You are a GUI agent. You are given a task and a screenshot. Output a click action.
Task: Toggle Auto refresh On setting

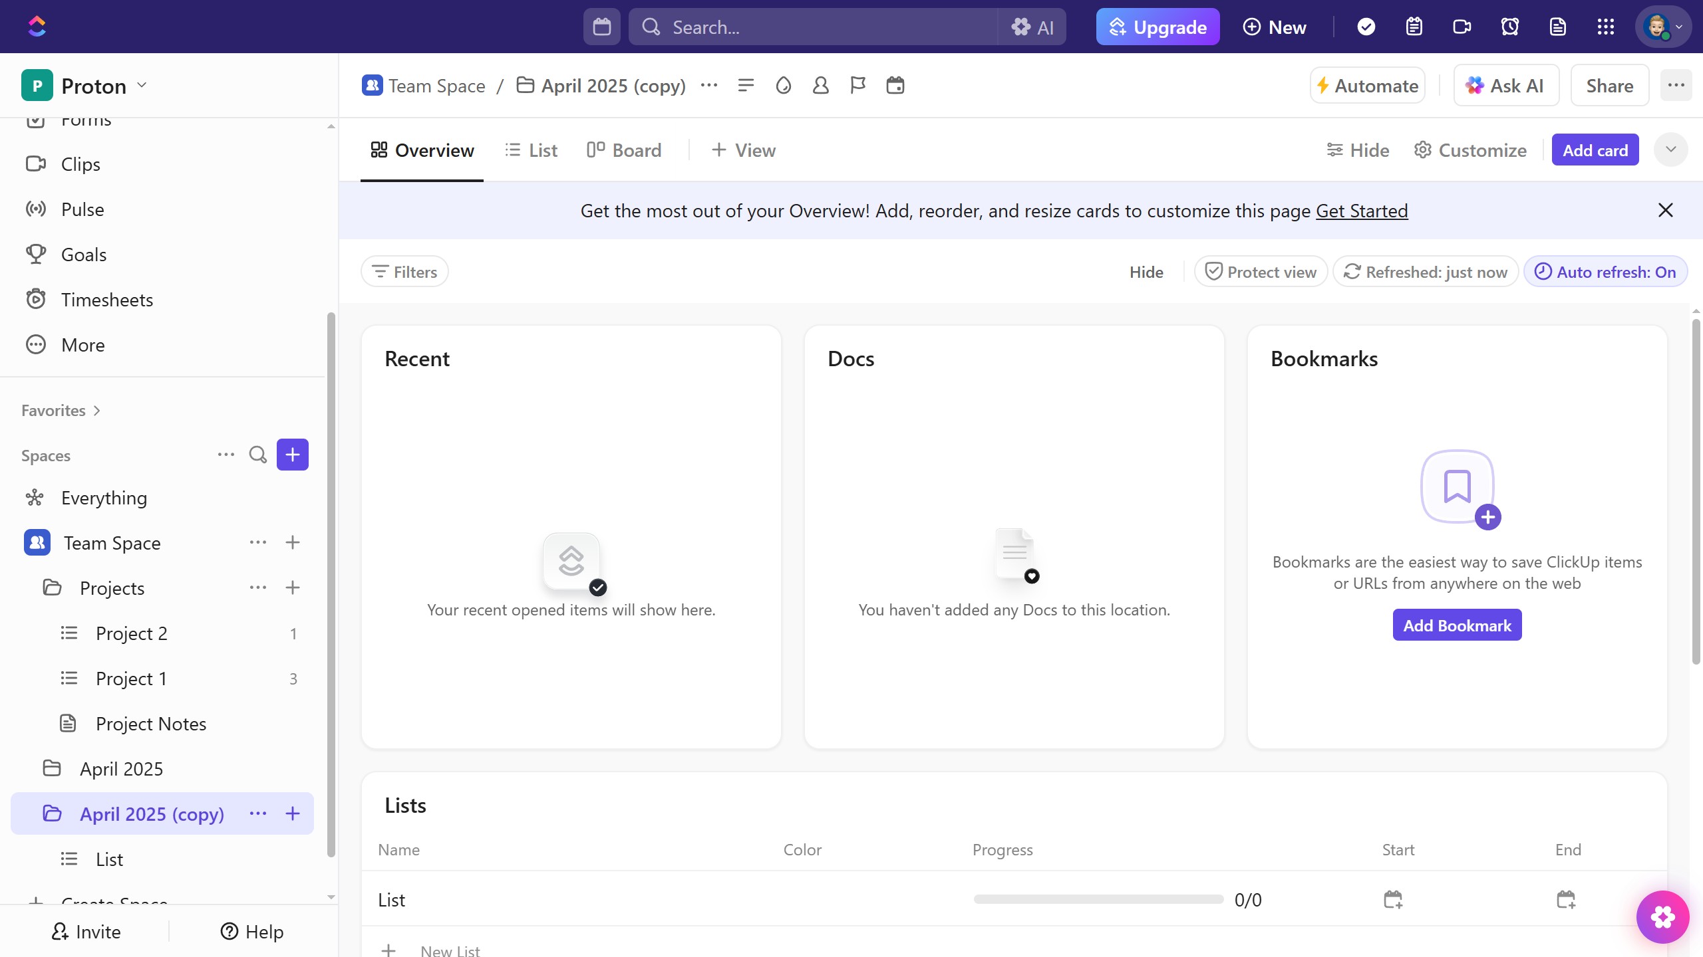tap(1605, 272)
